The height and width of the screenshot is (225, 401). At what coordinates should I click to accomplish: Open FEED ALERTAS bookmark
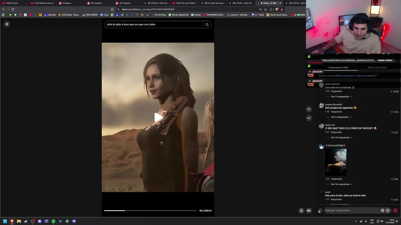[x=90, y=15]
